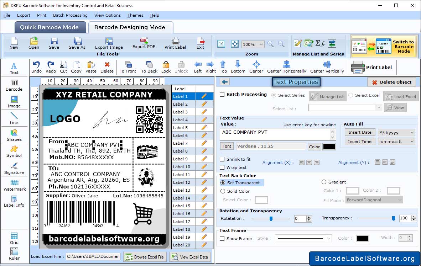Viewport: 421px width, 266px height.
Task: Export label to PDF
Action: 144,43
